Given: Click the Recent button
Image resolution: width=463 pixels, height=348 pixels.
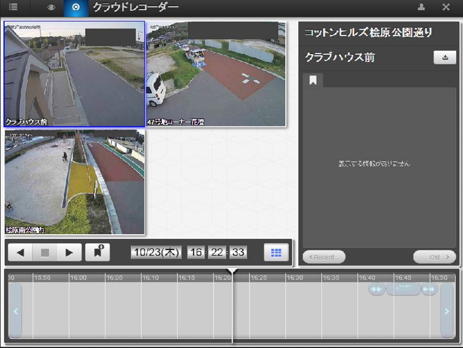Looking at the screenshot, I should tap(324, 257).
